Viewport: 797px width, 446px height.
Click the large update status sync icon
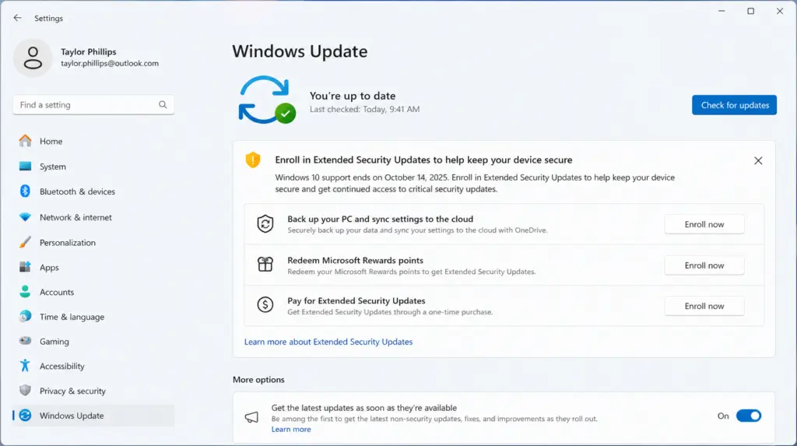(x=266, y=100)
